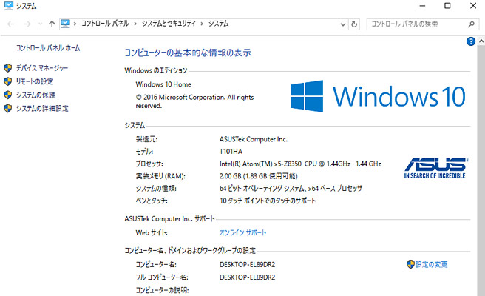This screenshot has width=485, height=296.
Task: Click shield icon beside システムの詳細設定
Action: pyautogui.click(x=7, y=108)
